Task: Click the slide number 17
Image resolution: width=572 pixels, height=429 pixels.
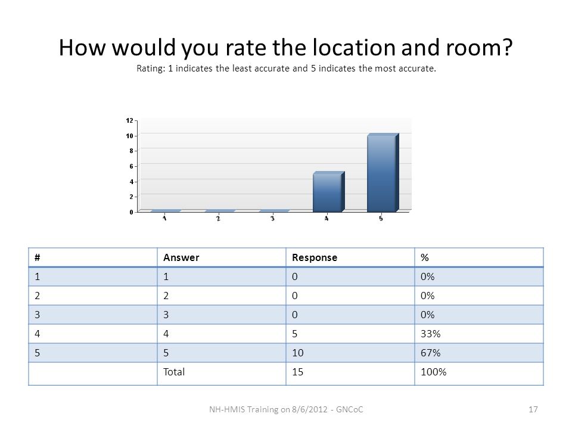Action: pyautogui.click(x=533, y=409)
